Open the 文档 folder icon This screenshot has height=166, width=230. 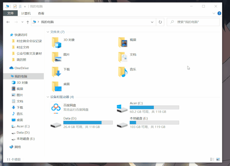pos(123,57)
